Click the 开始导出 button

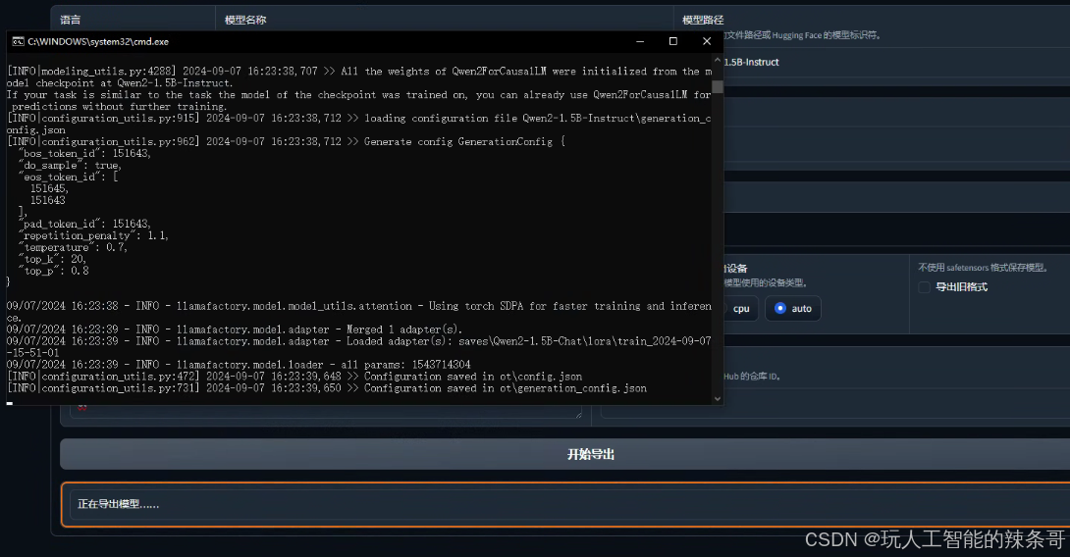(565, 454)
